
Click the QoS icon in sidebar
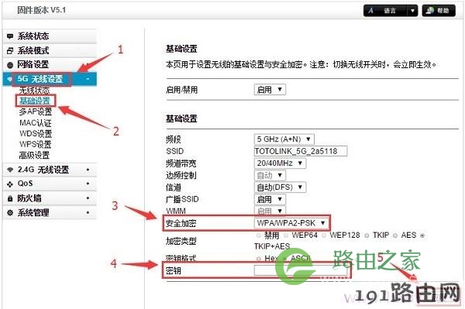point(10,184)
